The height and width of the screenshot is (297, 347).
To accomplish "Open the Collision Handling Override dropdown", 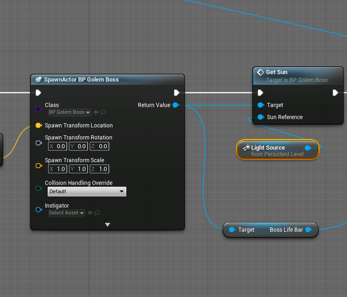I will click(x=87, y=191).
